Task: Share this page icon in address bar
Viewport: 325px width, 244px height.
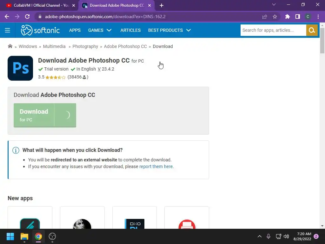Action: [x=265, y=17]
